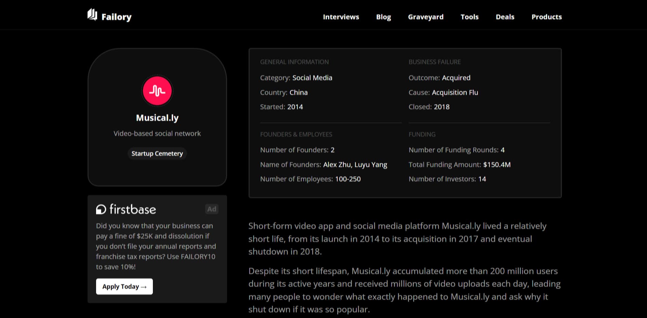Navigate to the Blog section
The width and height of the screenshot is (647, 318).
click(x=383, y=17)
